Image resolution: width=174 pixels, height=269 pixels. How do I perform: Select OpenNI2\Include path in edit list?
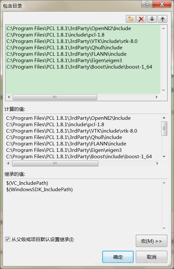pos(69,28)
